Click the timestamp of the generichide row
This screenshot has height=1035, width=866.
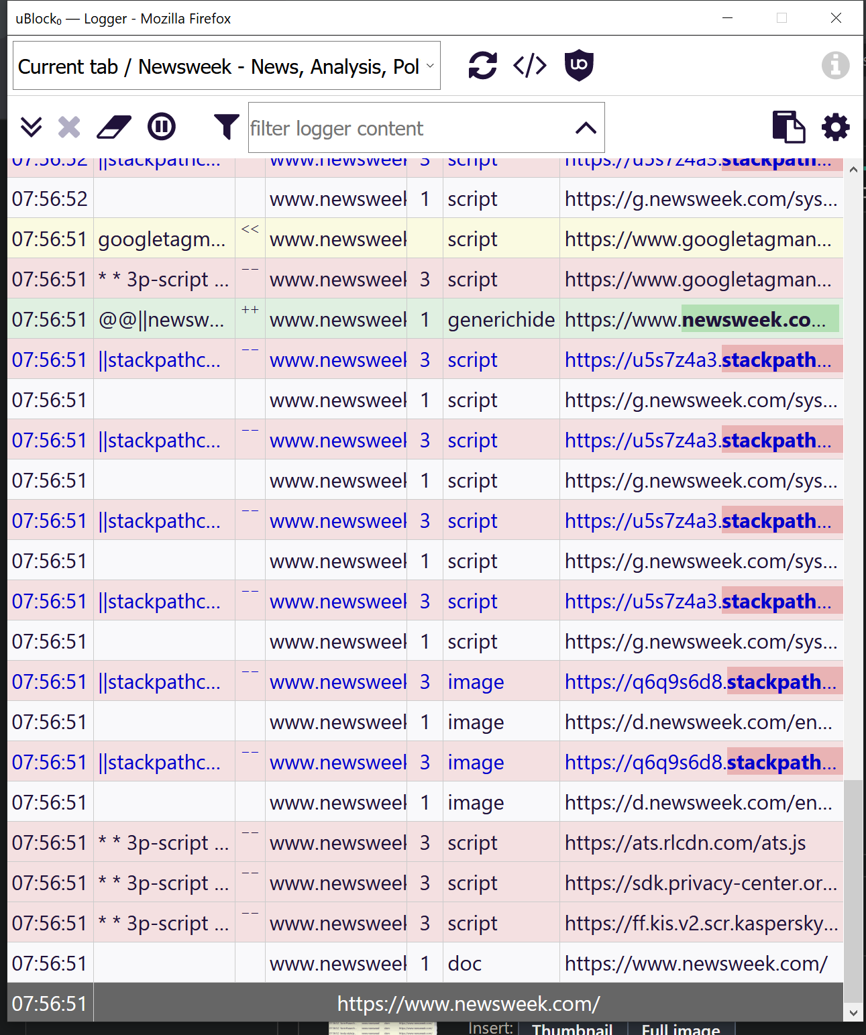[x=50, y=319]
